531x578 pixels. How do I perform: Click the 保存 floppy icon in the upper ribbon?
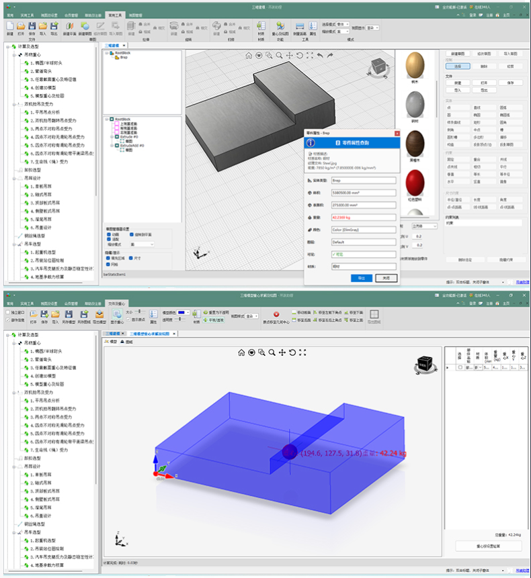tap(32, 26)
